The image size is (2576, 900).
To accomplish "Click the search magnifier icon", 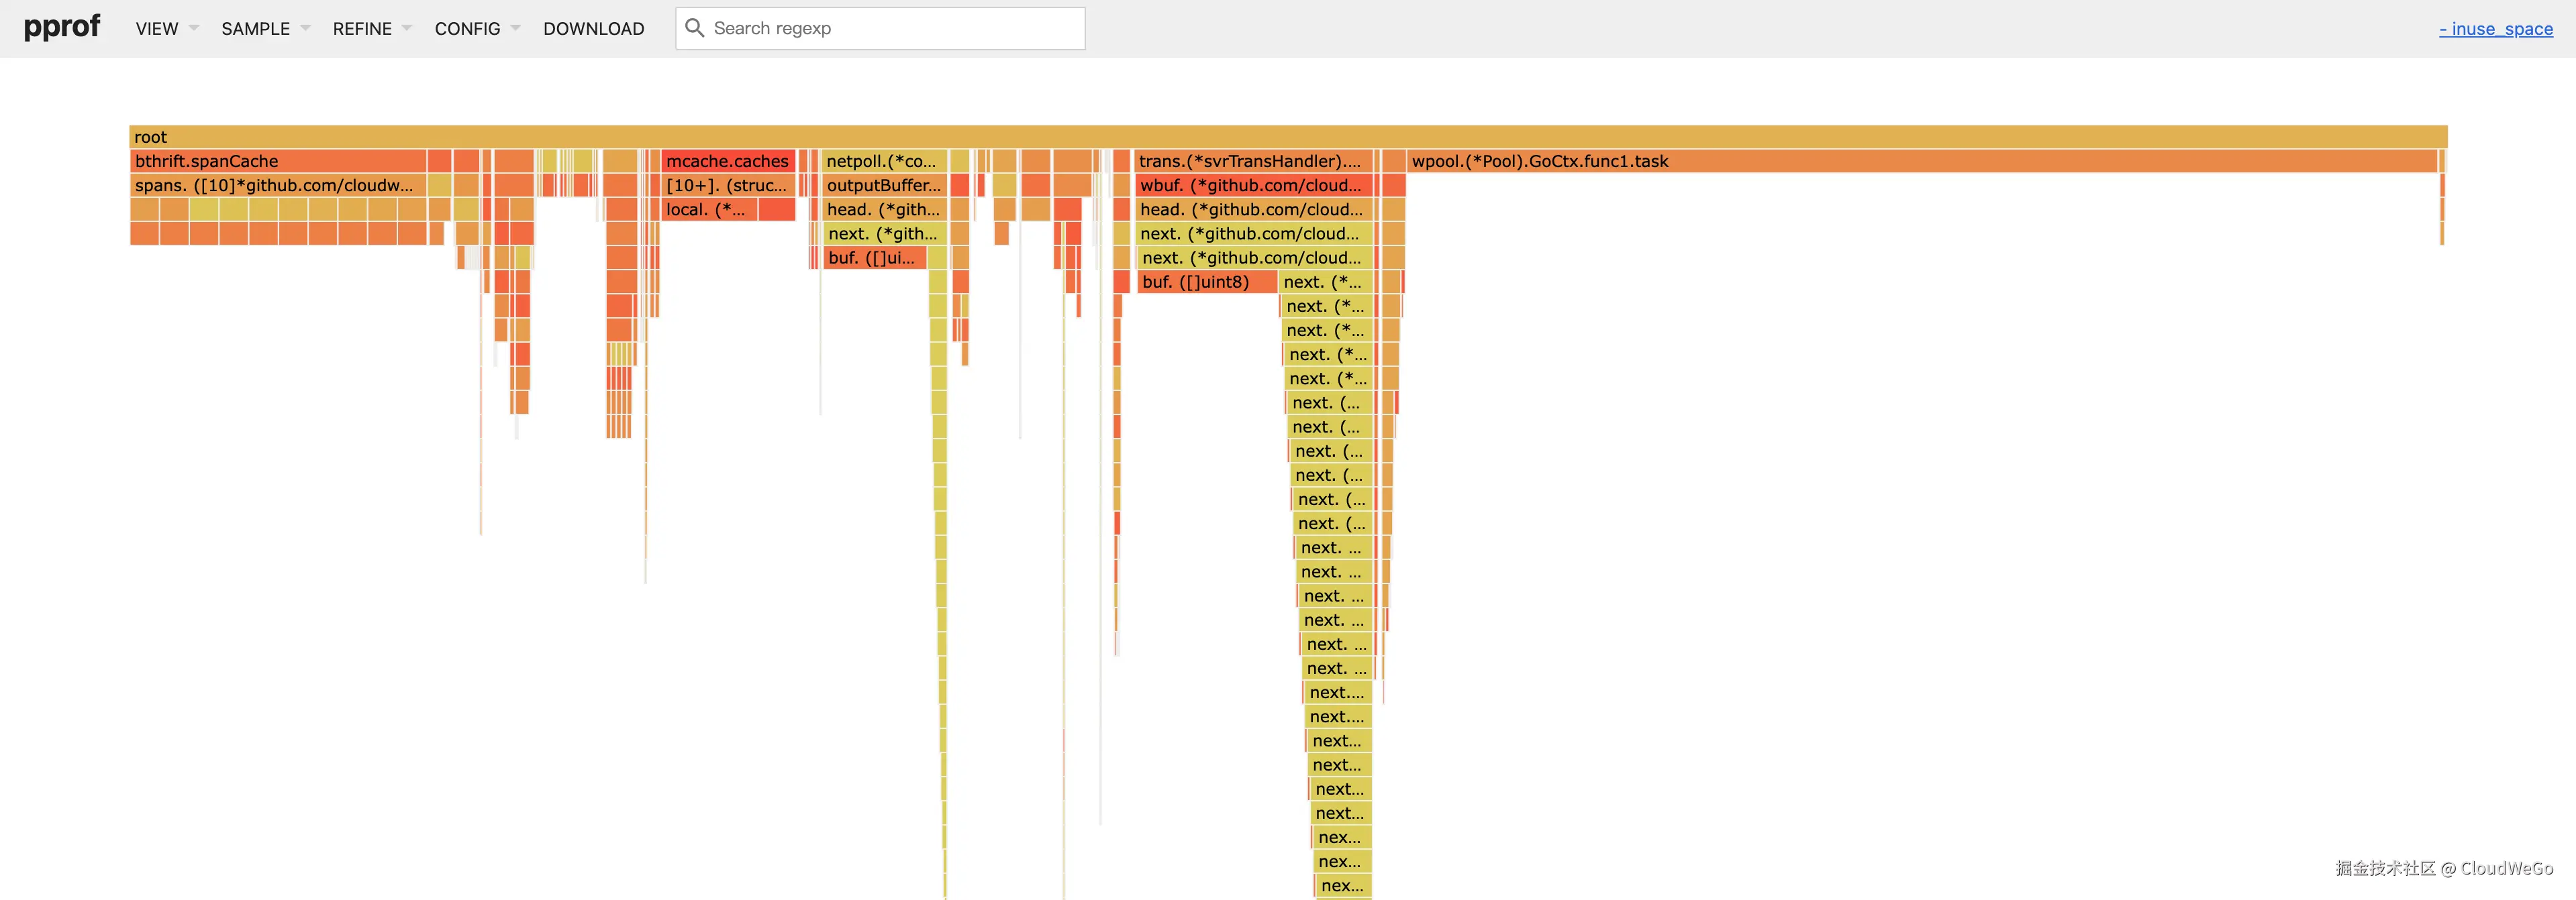I will 695,28.
